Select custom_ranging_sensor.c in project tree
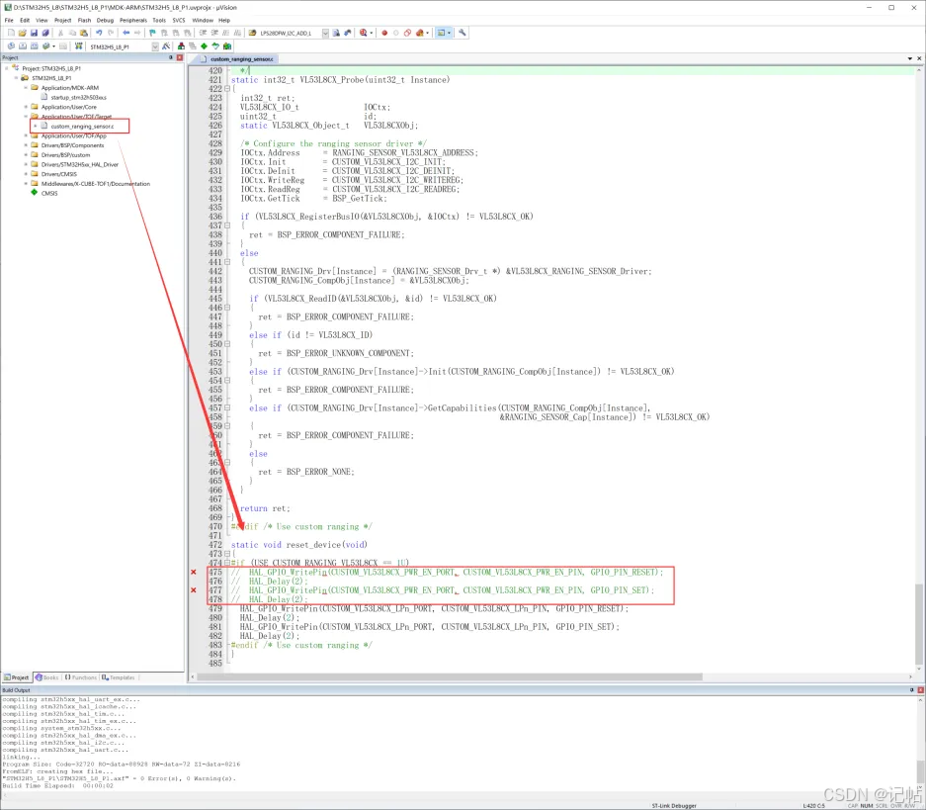This screenshot has height=810, width=926. (82, 127)
